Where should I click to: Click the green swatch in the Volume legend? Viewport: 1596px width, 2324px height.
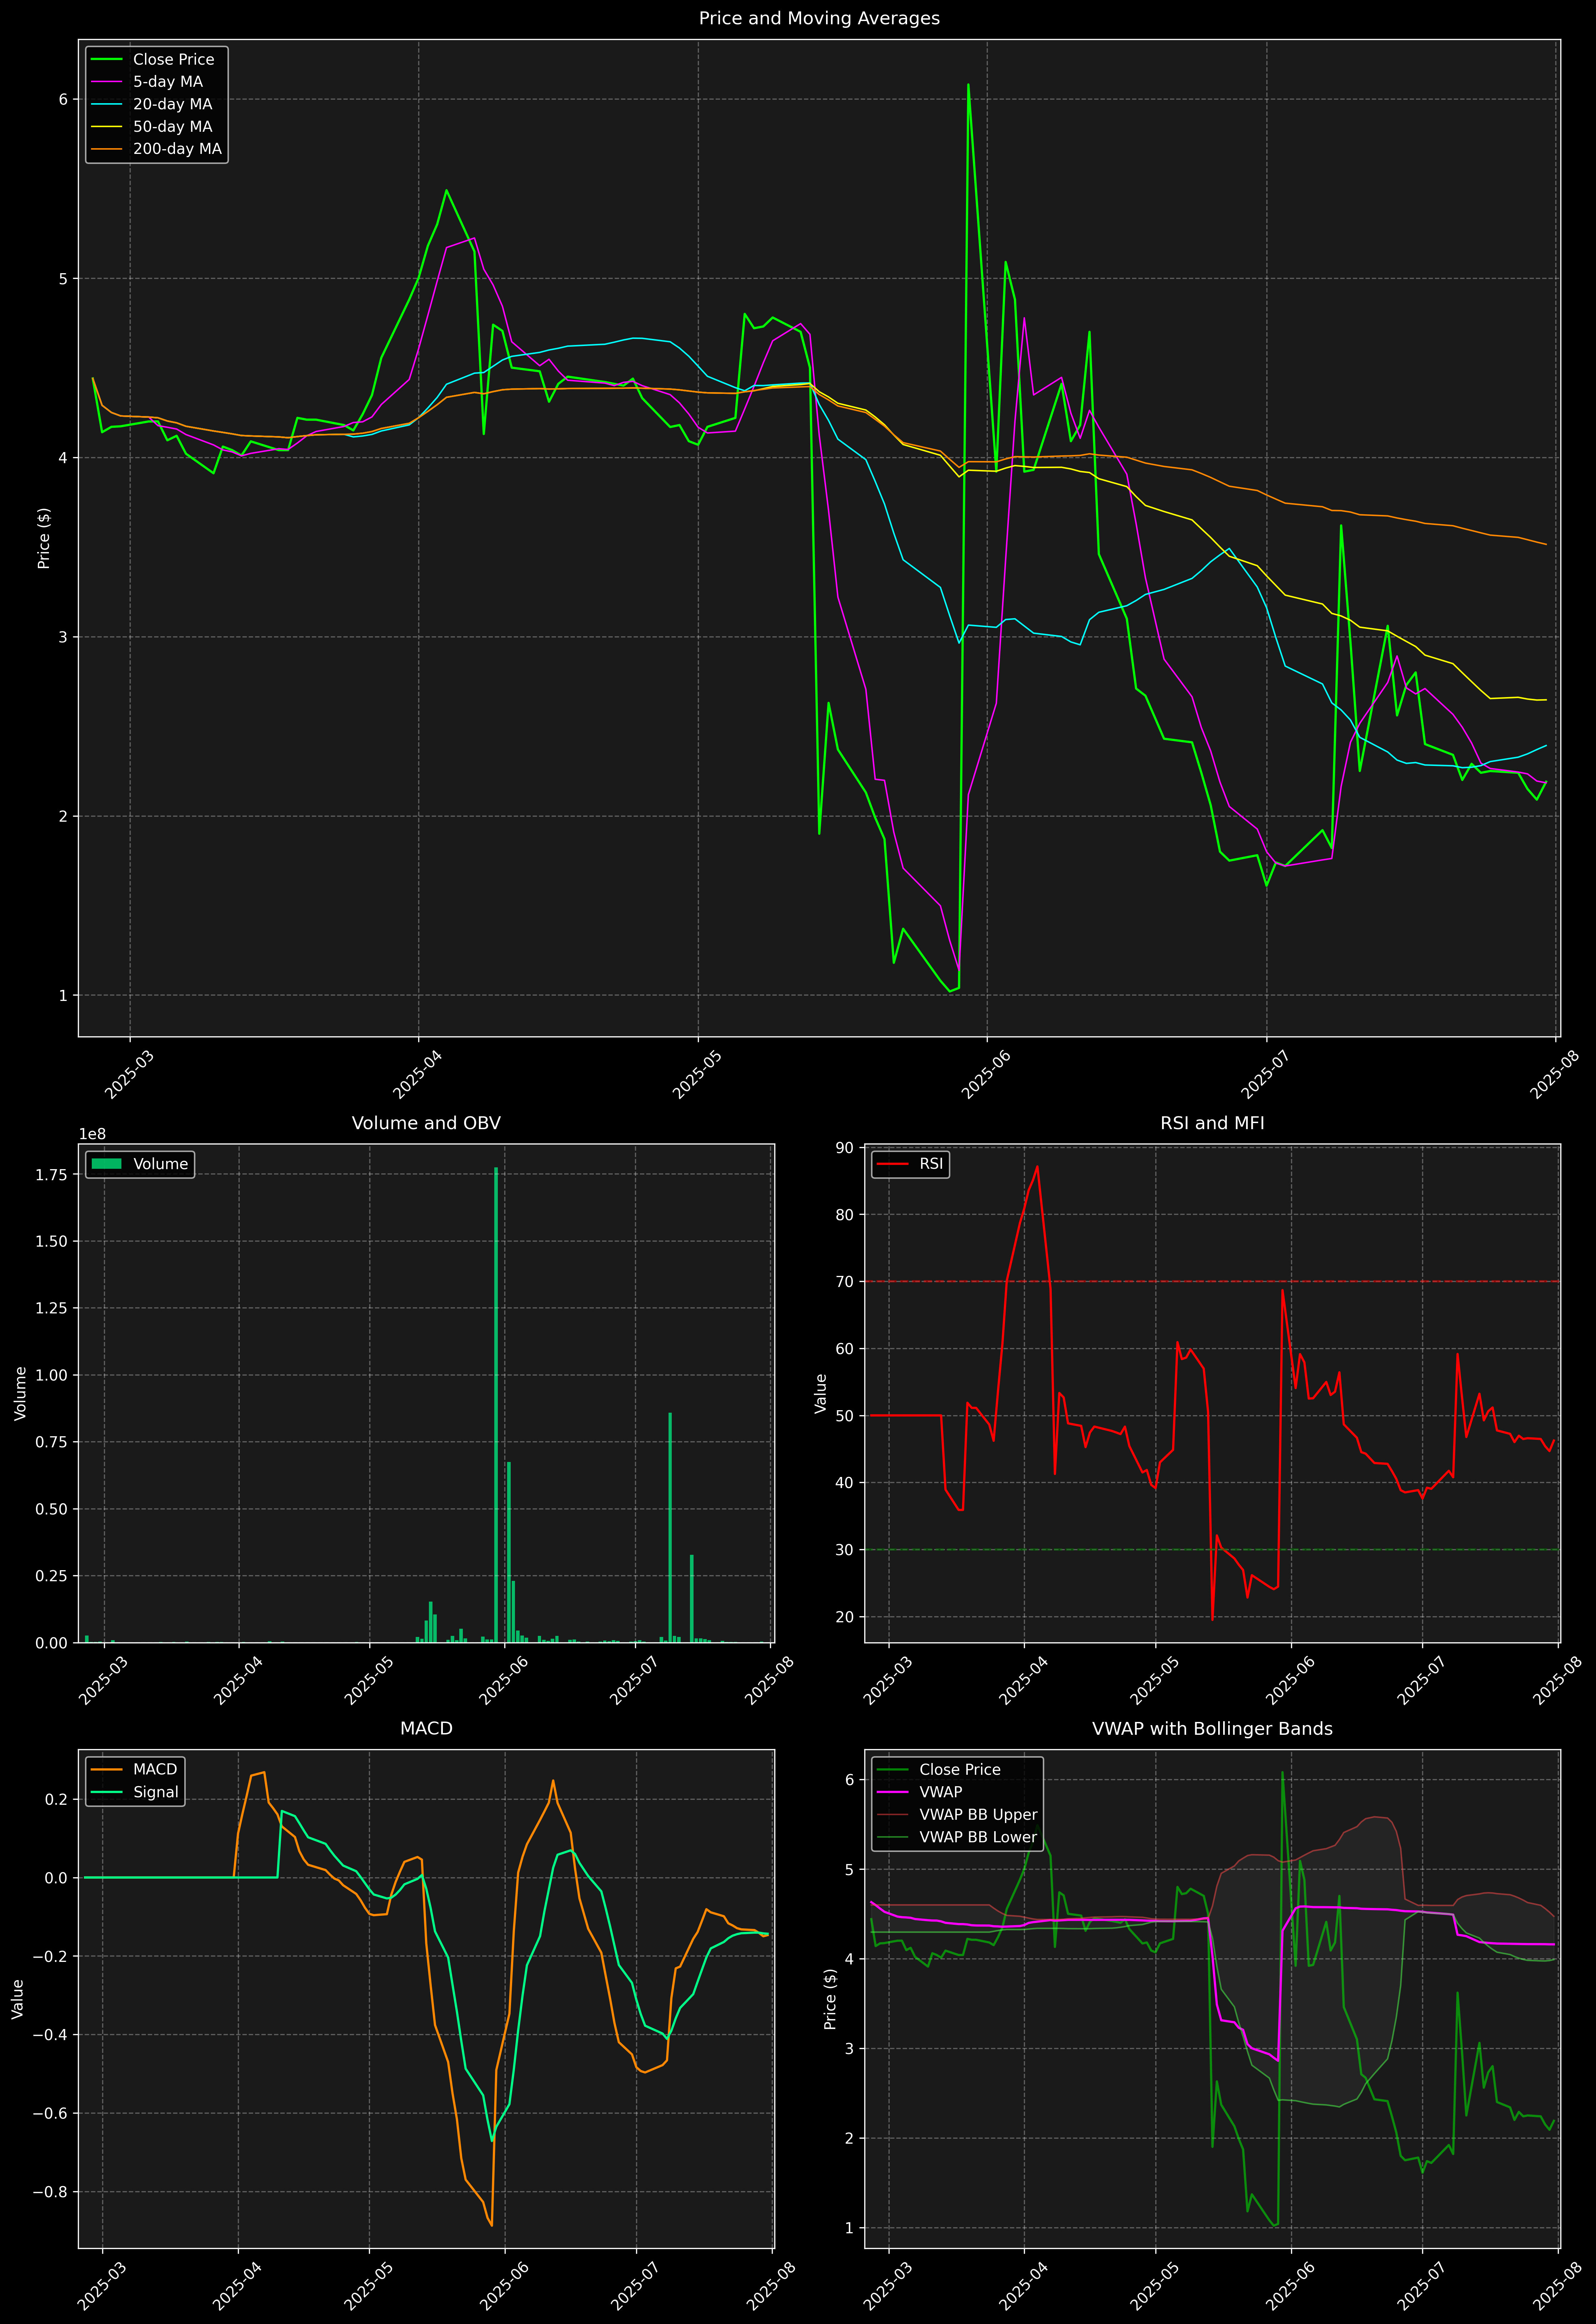coord(106,1164)
